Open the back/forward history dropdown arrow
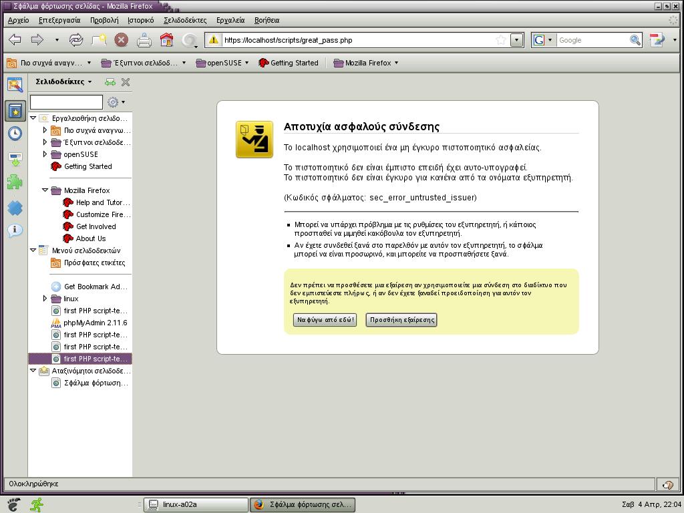This screenshot has height=513, width=684. click(57, 40)
